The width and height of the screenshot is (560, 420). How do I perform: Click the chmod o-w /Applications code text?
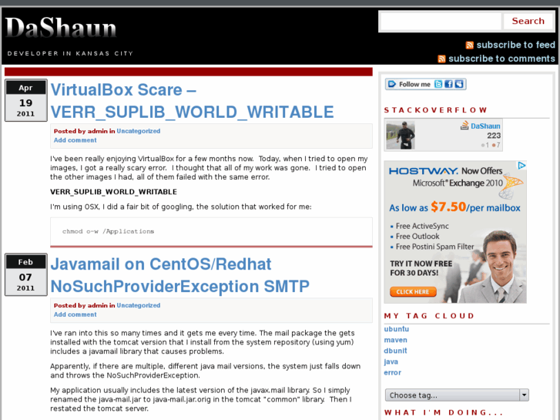[108, 231]
